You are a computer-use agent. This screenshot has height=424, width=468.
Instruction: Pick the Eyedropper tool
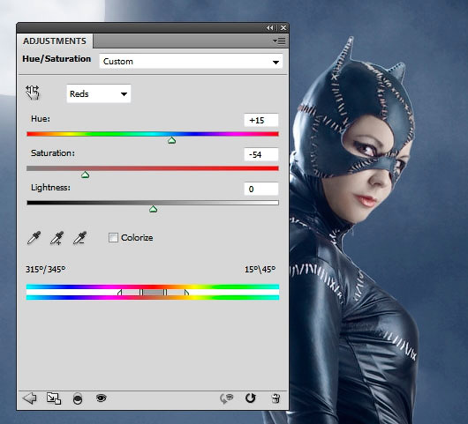pos(34,238)
